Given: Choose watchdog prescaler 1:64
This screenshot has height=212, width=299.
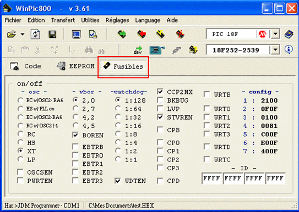Looking at the screenshot, I should (118, 109).
